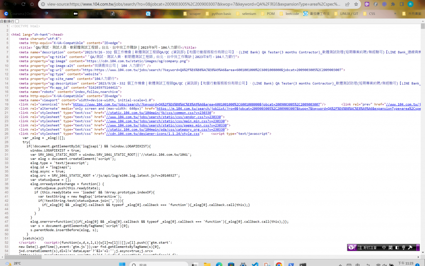Viewport: 425px width, 266px height.
Task: Expand hidden bookmarks with the » chevron
Action: pos(395,14)
